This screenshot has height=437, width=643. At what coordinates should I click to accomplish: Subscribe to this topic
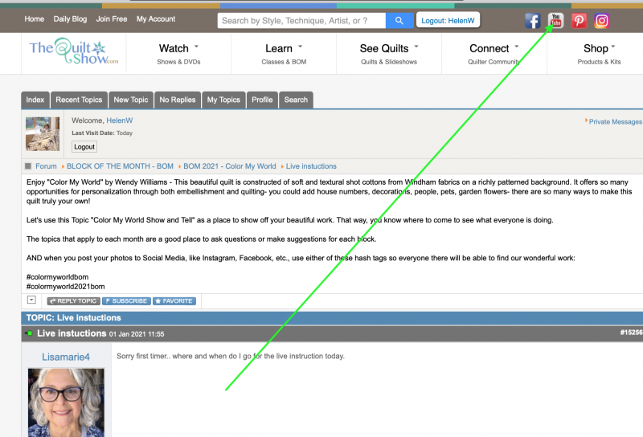pyautogui.click(x=126, y=301)
